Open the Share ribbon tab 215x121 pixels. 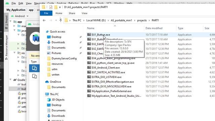tap(72, 13)
